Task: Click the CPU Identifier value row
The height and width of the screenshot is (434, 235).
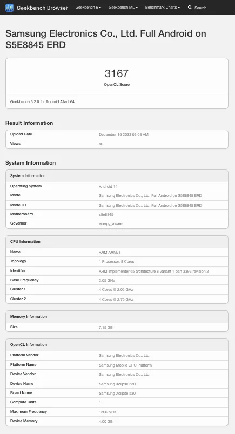Action: 117,271
